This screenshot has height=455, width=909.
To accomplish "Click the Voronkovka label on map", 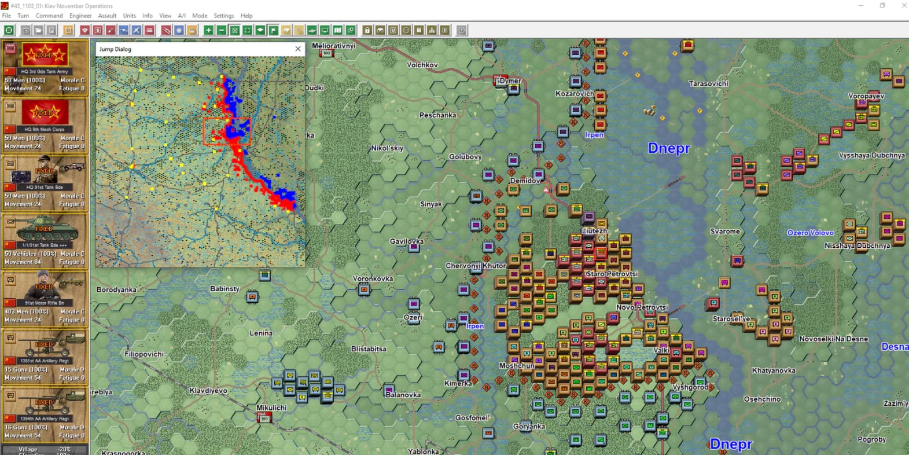I will tap(373, 278).
